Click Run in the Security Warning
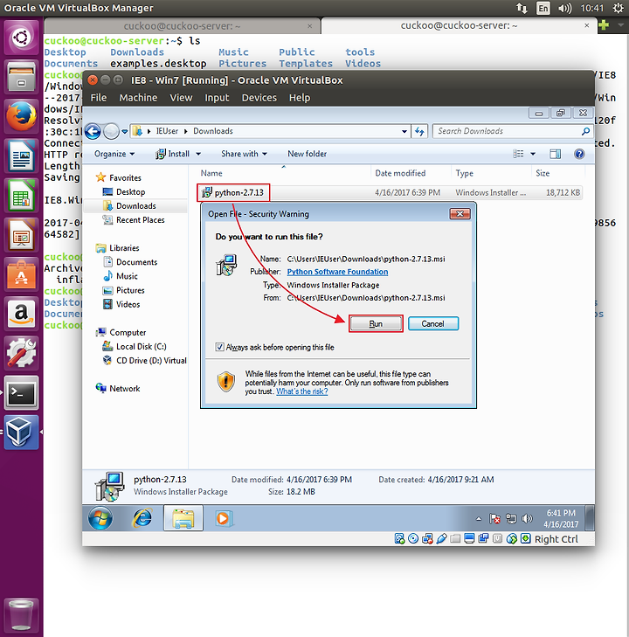Image resolution: width=629 pixels, height=637 pixels. (376, 324)
